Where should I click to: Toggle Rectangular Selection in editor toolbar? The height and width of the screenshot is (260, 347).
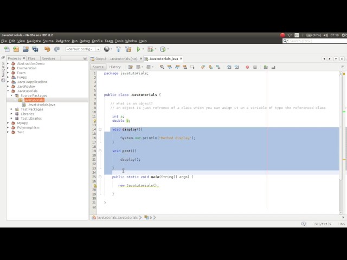(x=192, y=67)
